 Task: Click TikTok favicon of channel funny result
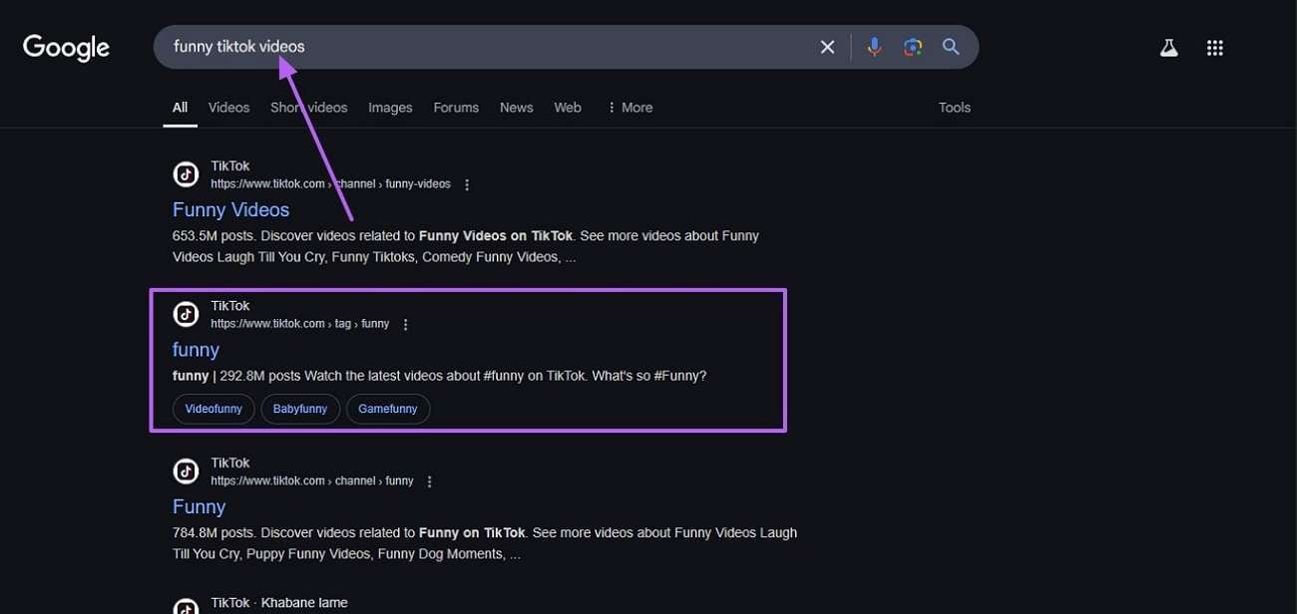[186, 471]
